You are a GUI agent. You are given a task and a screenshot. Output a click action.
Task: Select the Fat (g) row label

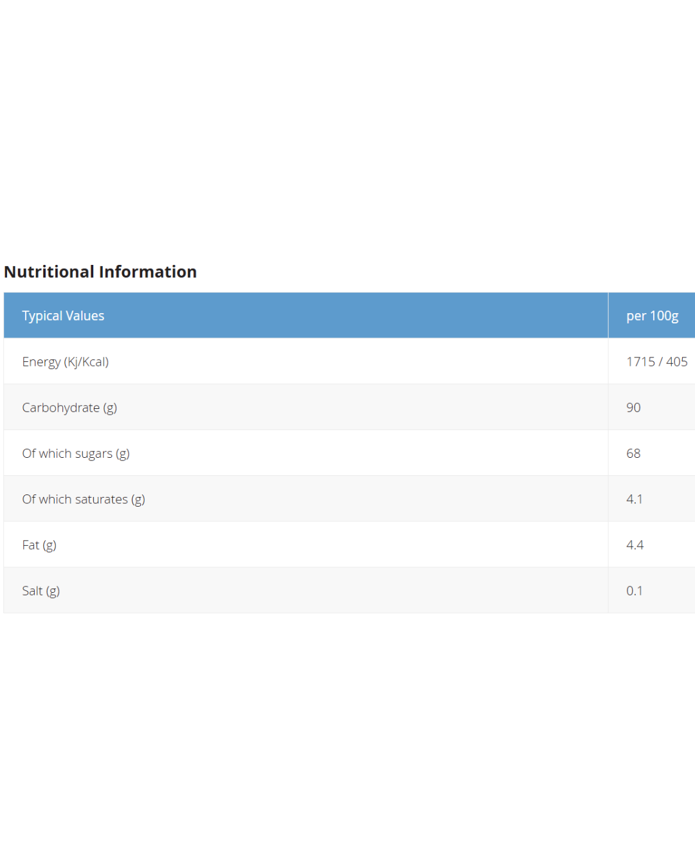(x=39, y=545)
